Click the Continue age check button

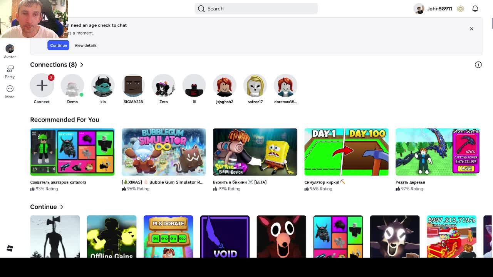point(59,45)
